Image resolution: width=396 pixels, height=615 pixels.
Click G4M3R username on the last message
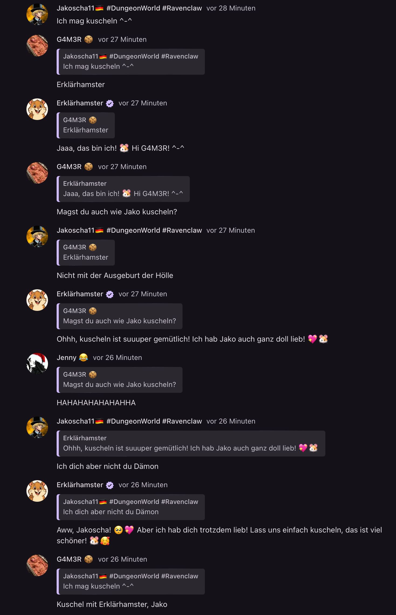point(69,559)
